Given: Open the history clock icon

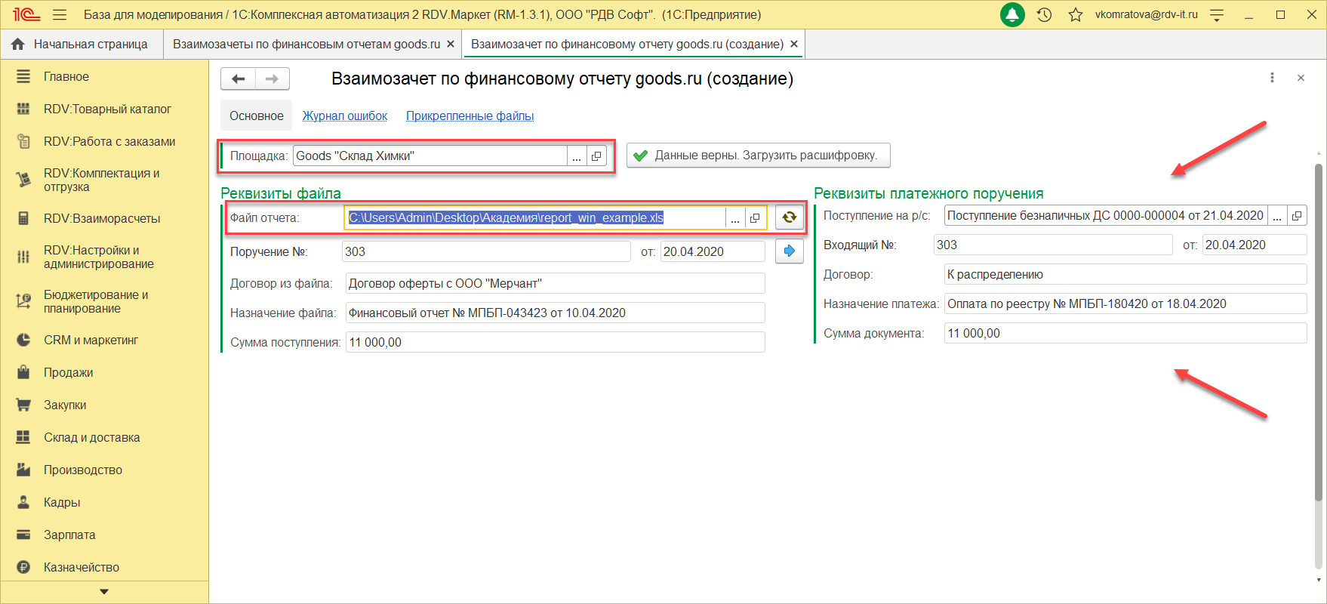Looking at the screenshot, I should pos(1045,15).
